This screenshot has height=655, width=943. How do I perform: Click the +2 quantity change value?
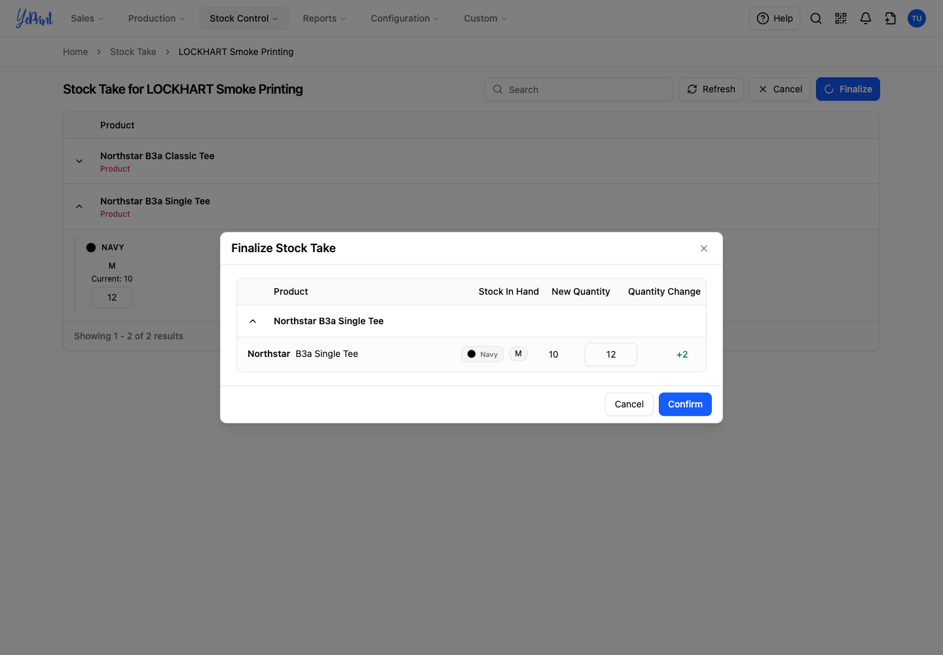pos(682,354)
